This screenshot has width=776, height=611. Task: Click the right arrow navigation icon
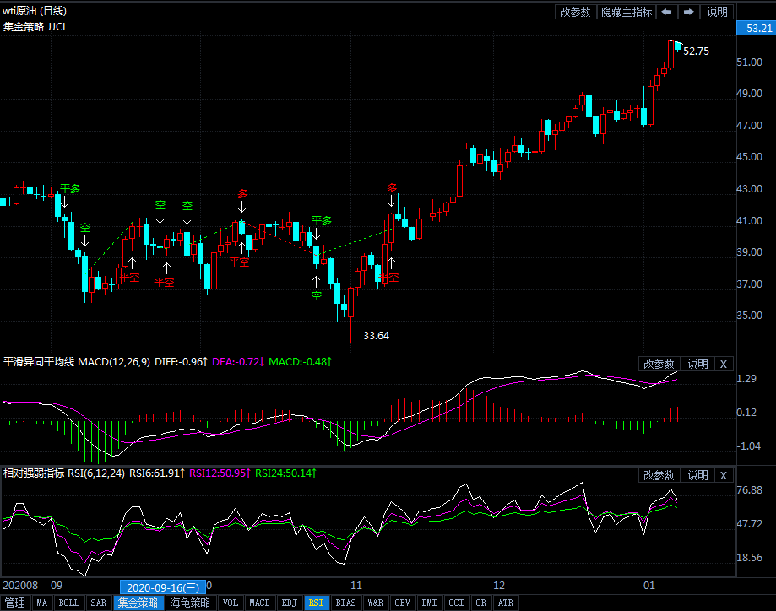[689, 12]
